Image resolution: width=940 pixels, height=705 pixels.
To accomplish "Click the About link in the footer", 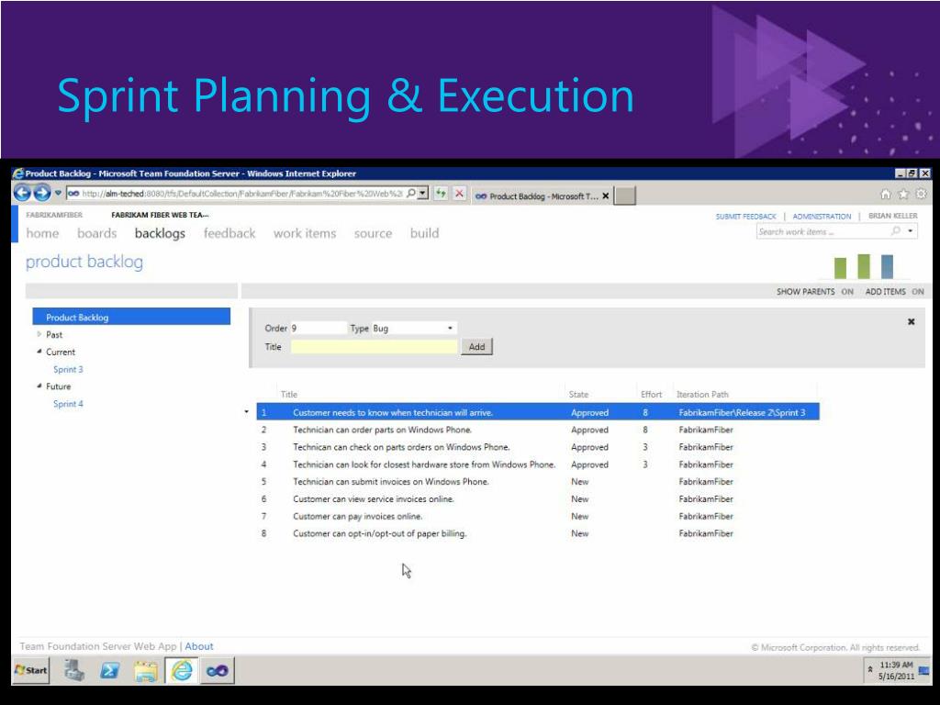I will (x=199, y=646).
